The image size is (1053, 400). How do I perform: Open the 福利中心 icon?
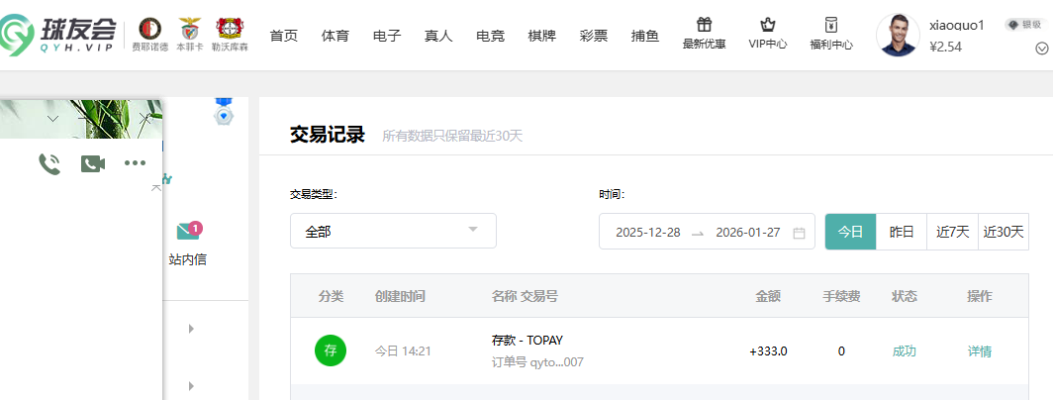[830, 26]
